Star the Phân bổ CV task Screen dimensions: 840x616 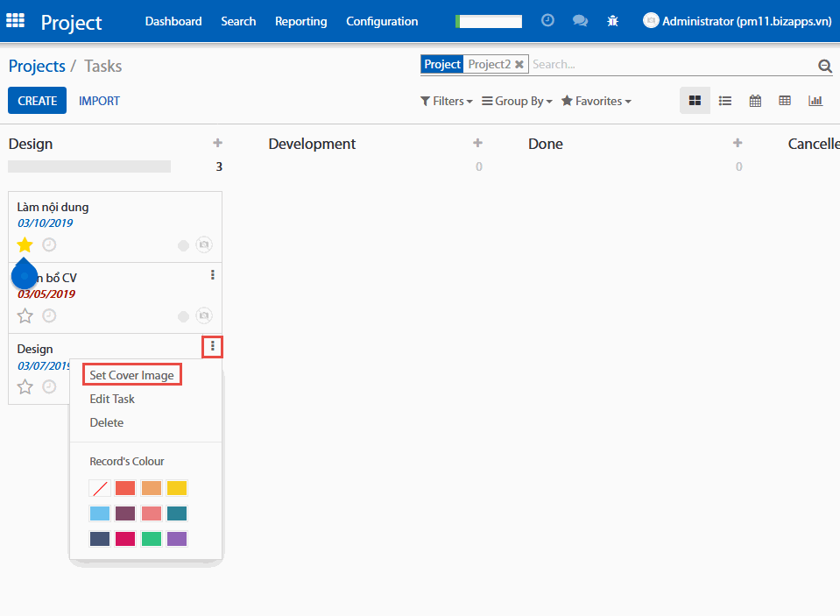click(25, 315)
